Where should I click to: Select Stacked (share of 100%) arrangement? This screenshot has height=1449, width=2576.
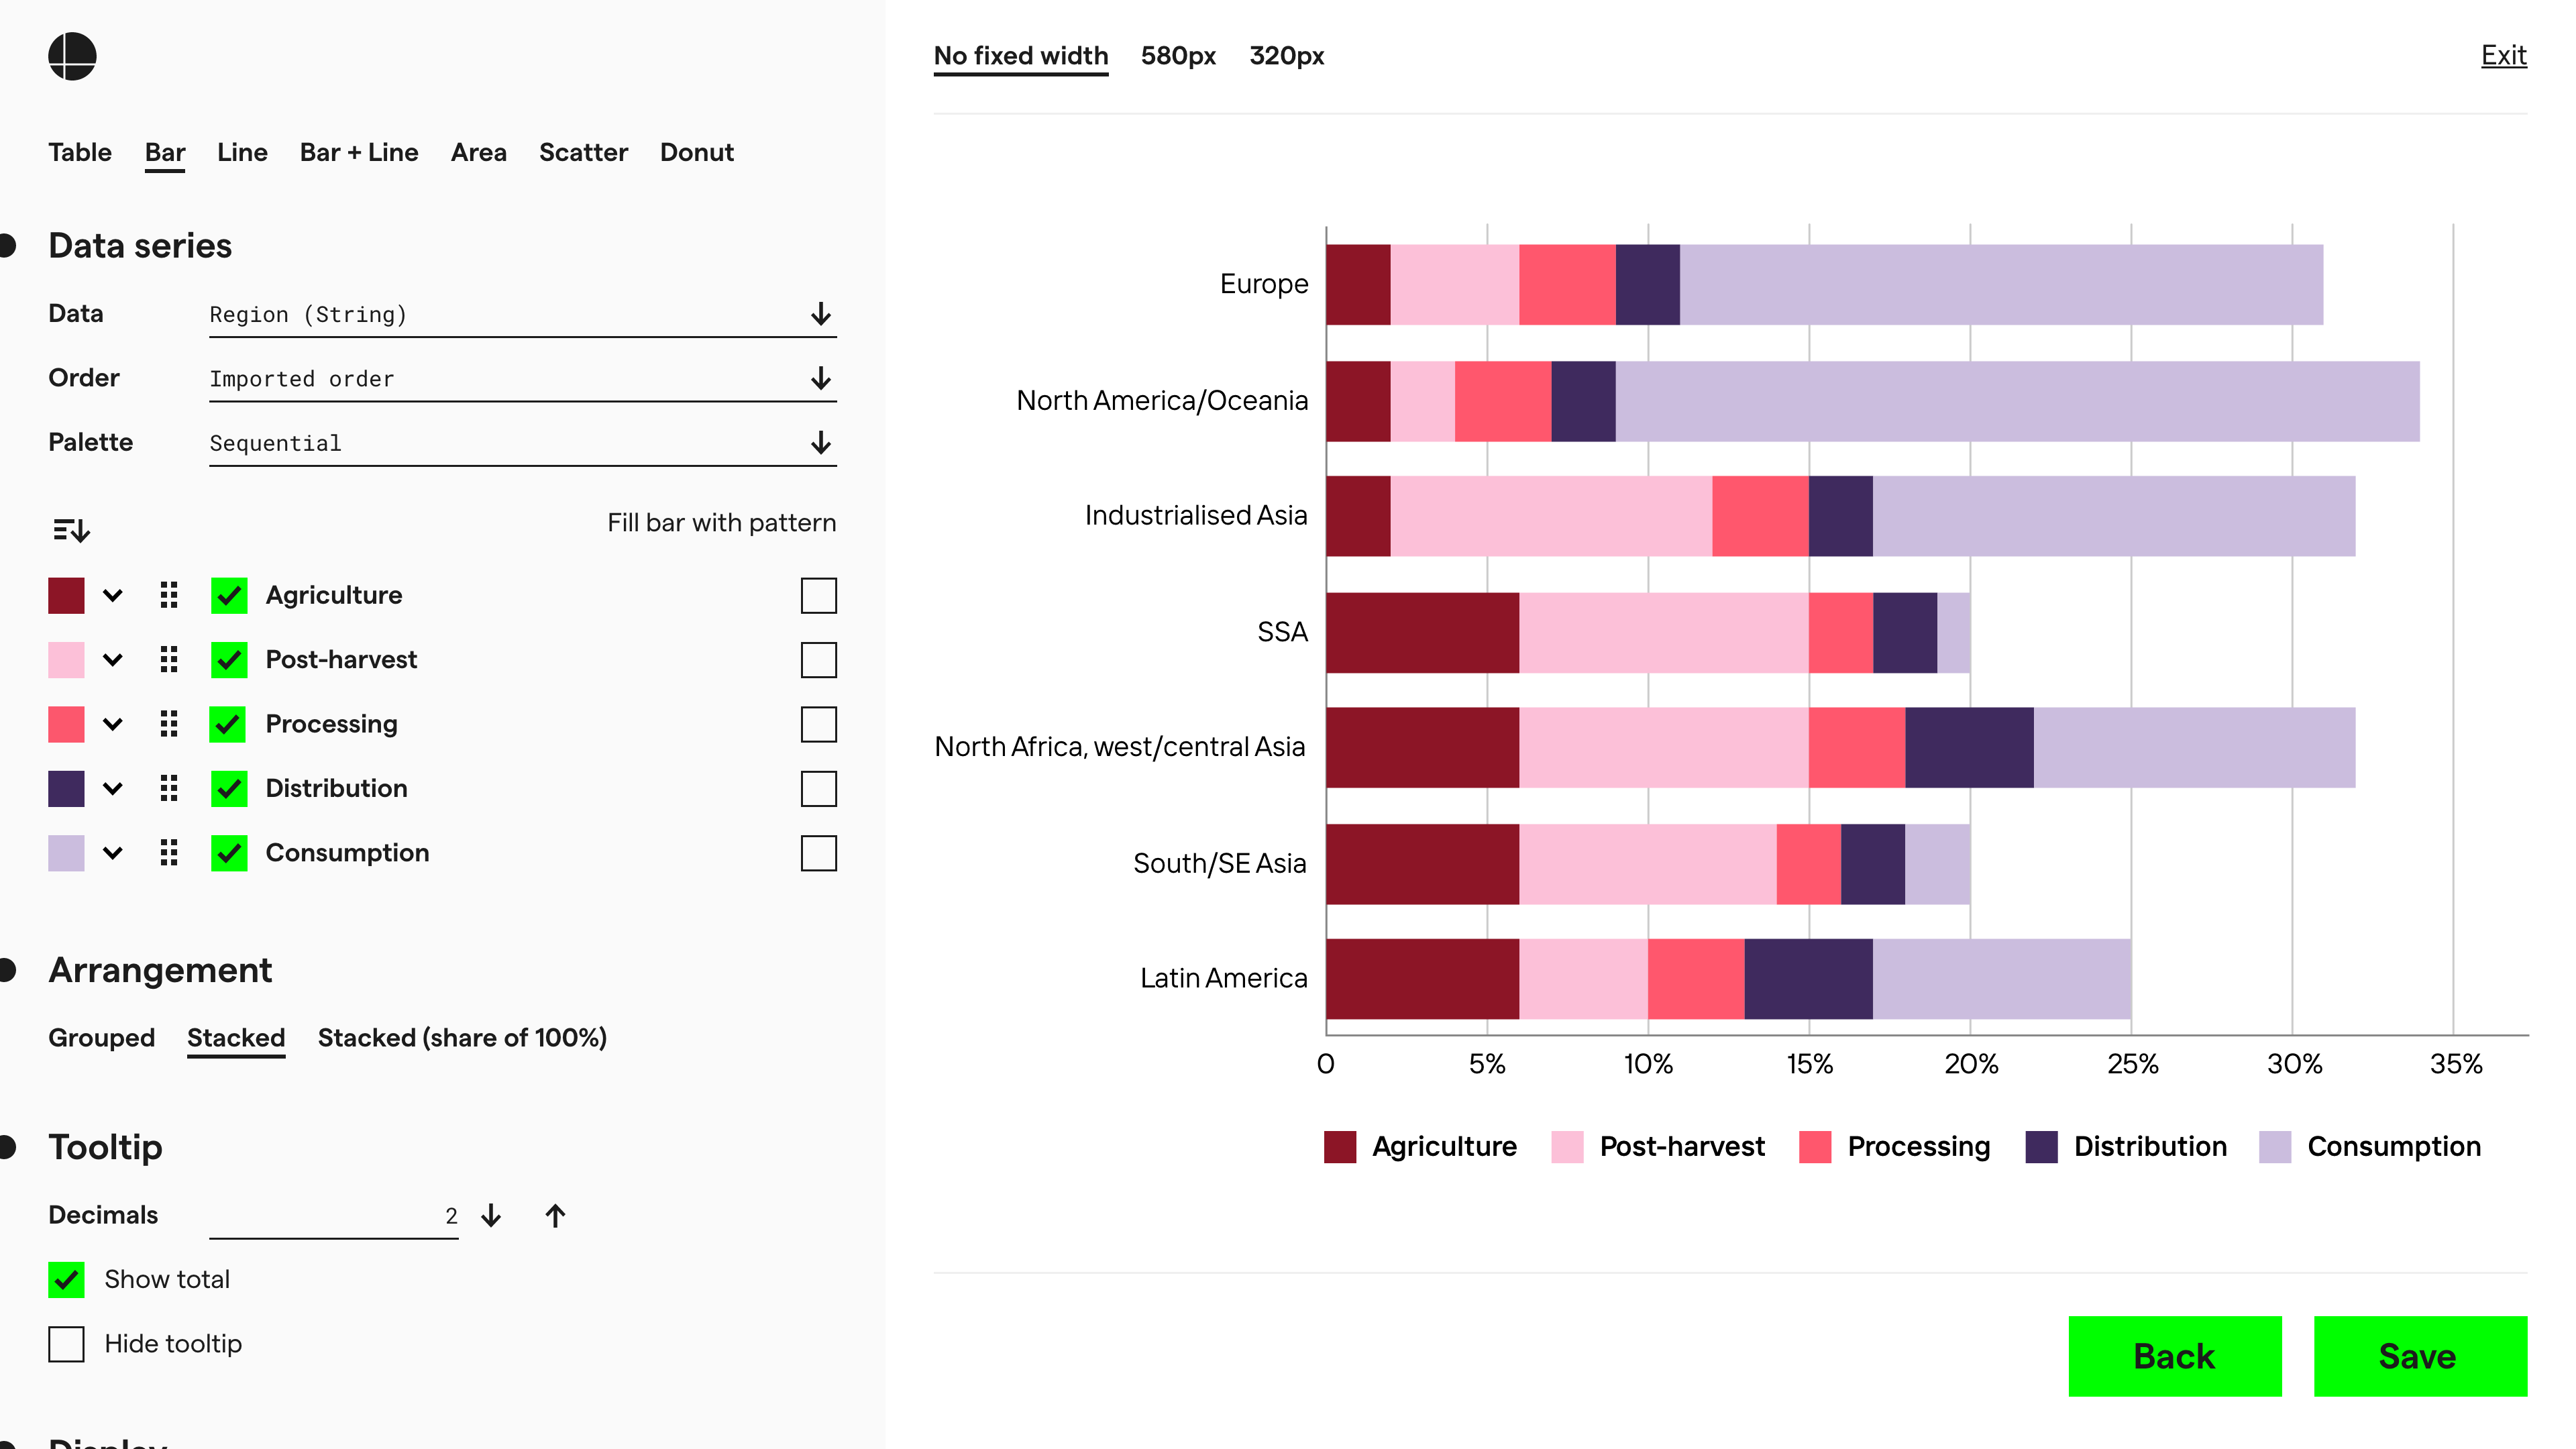point(462,1038)
